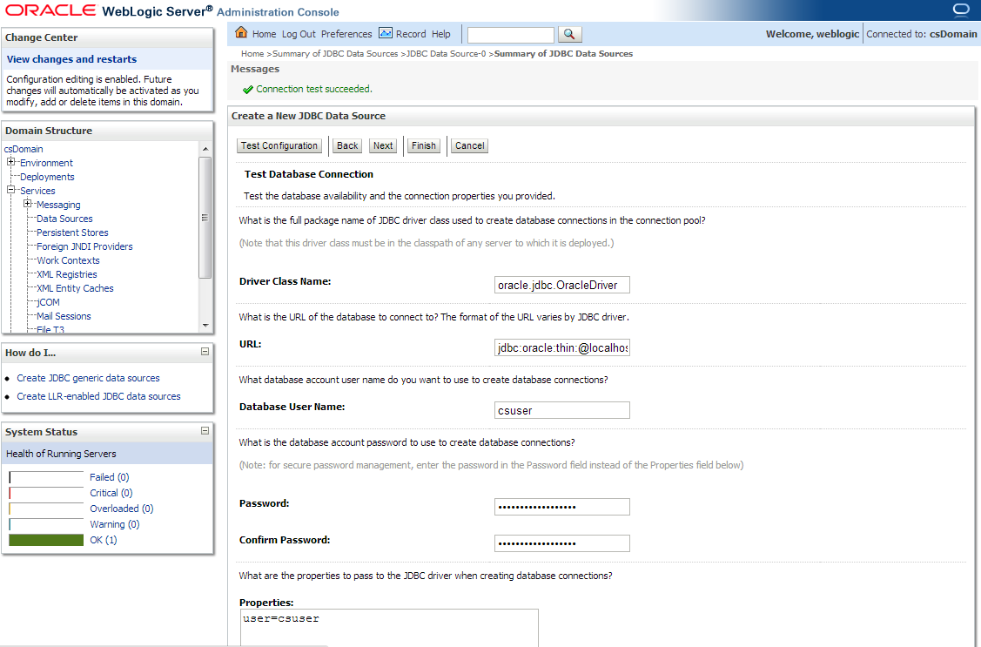Click Create LLR-enabled JDBC data sources link
This screenshot has height=647, width=981.
(99, 396)
